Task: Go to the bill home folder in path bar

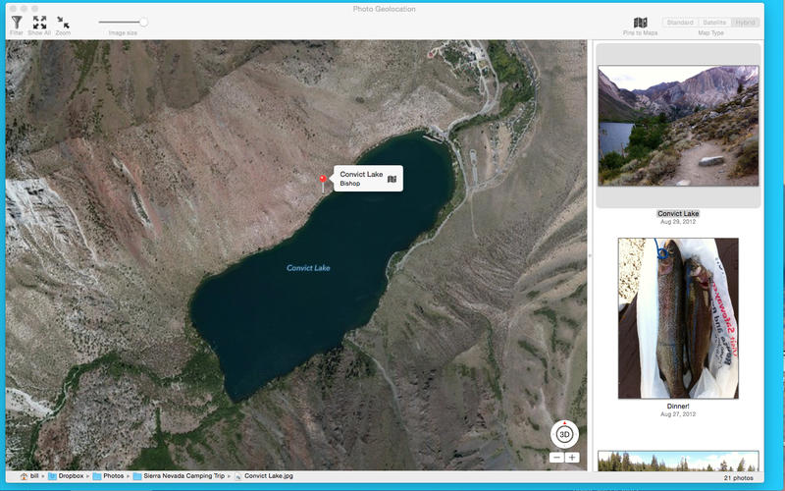Action: tap(29, 476)
